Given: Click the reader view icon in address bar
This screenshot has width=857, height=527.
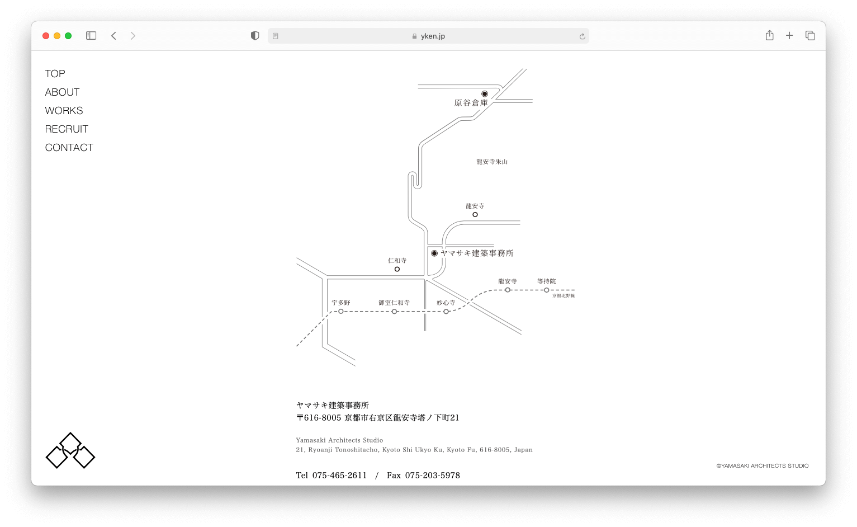Looking at the screenshot, I should [x=276, y=36].
